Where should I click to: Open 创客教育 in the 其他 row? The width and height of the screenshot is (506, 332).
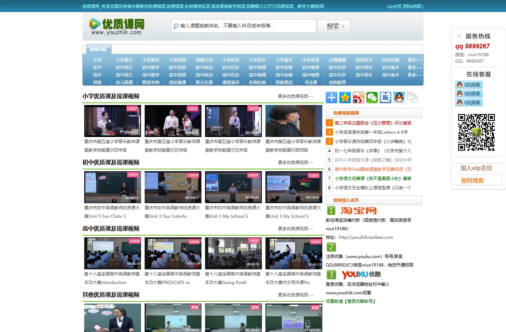(x=337, y=83)
